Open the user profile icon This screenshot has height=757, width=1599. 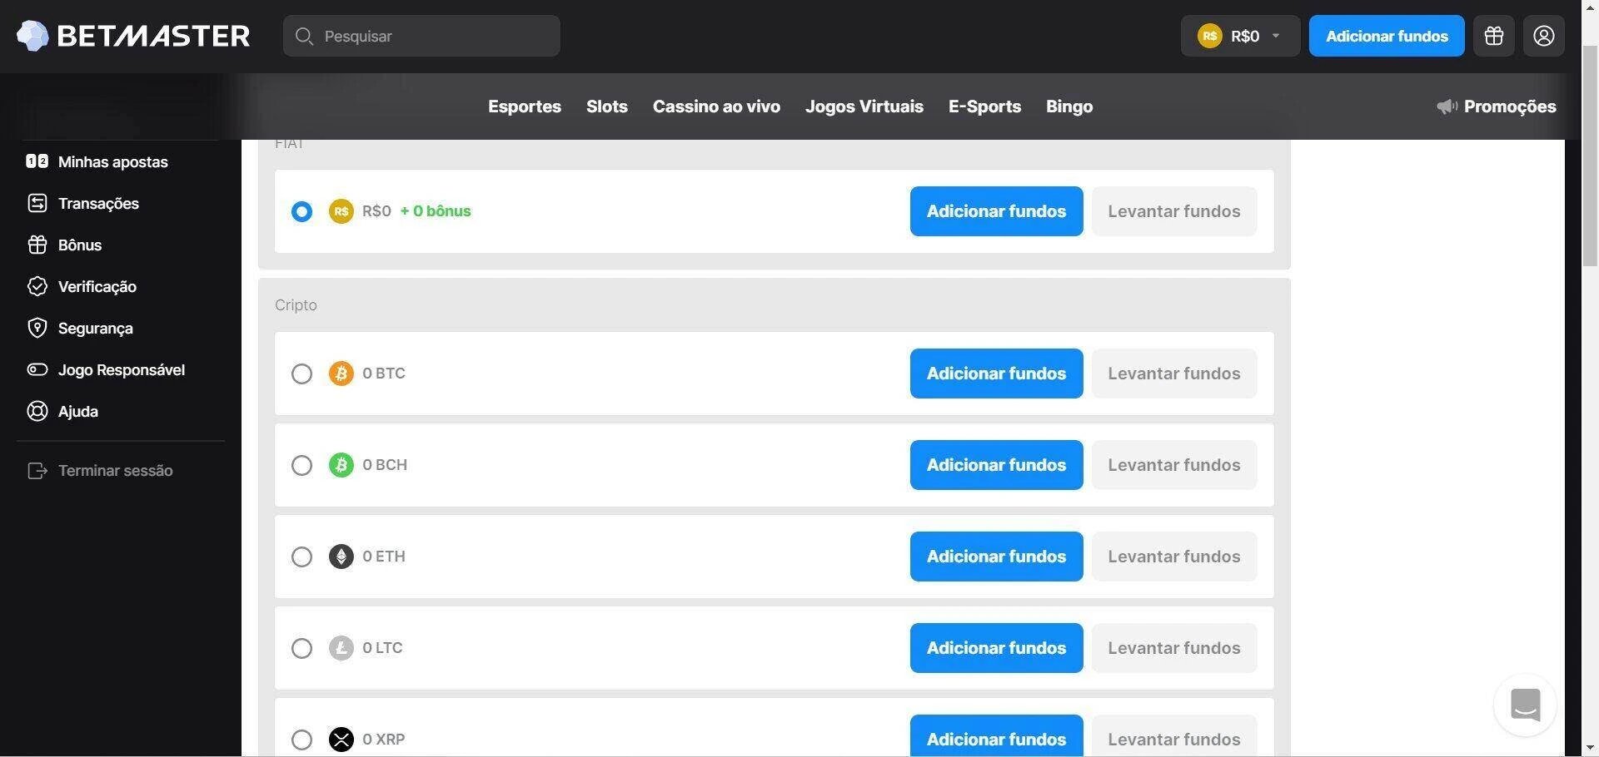pos(1544,36)
